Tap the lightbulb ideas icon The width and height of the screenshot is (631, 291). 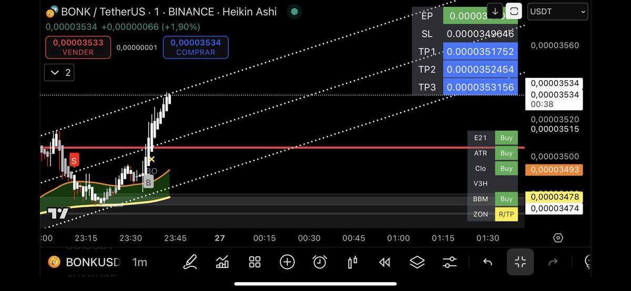[x=587, y=262]
